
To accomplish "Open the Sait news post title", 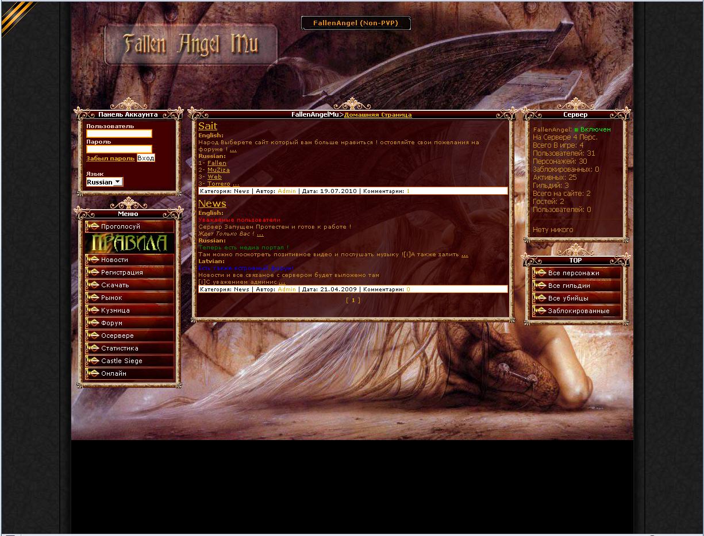I will tap(207, 126).
